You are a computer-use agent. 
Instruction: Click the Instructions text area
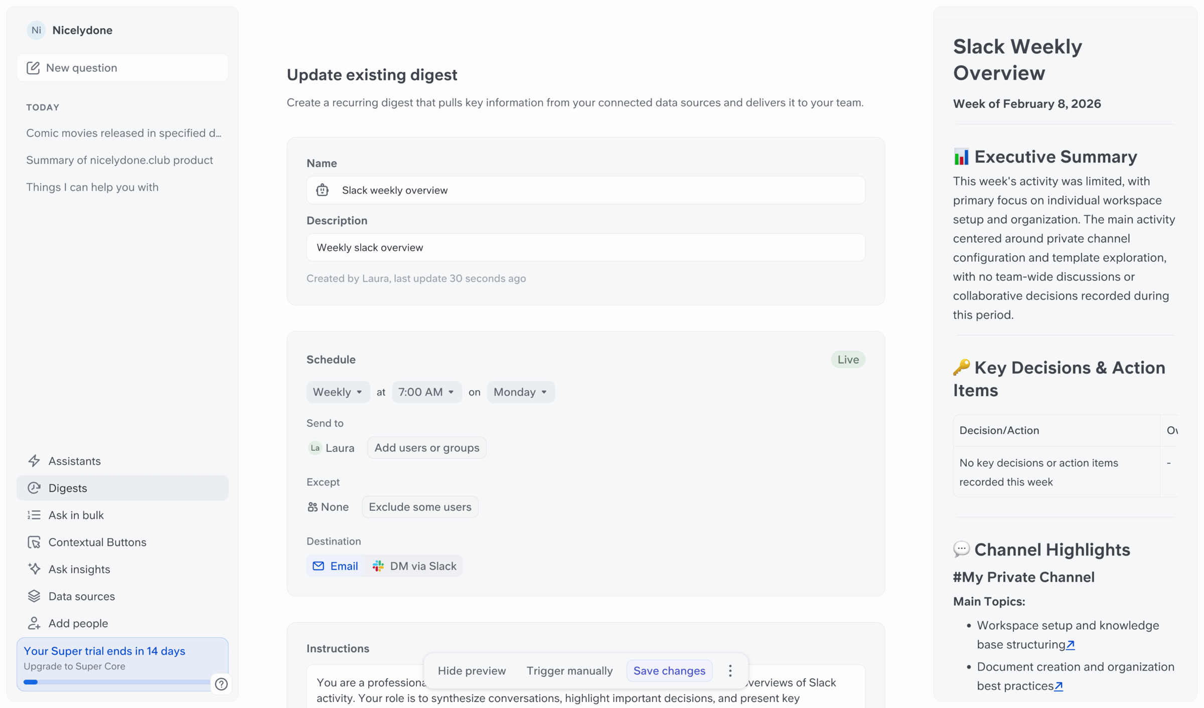pos(586,687)
